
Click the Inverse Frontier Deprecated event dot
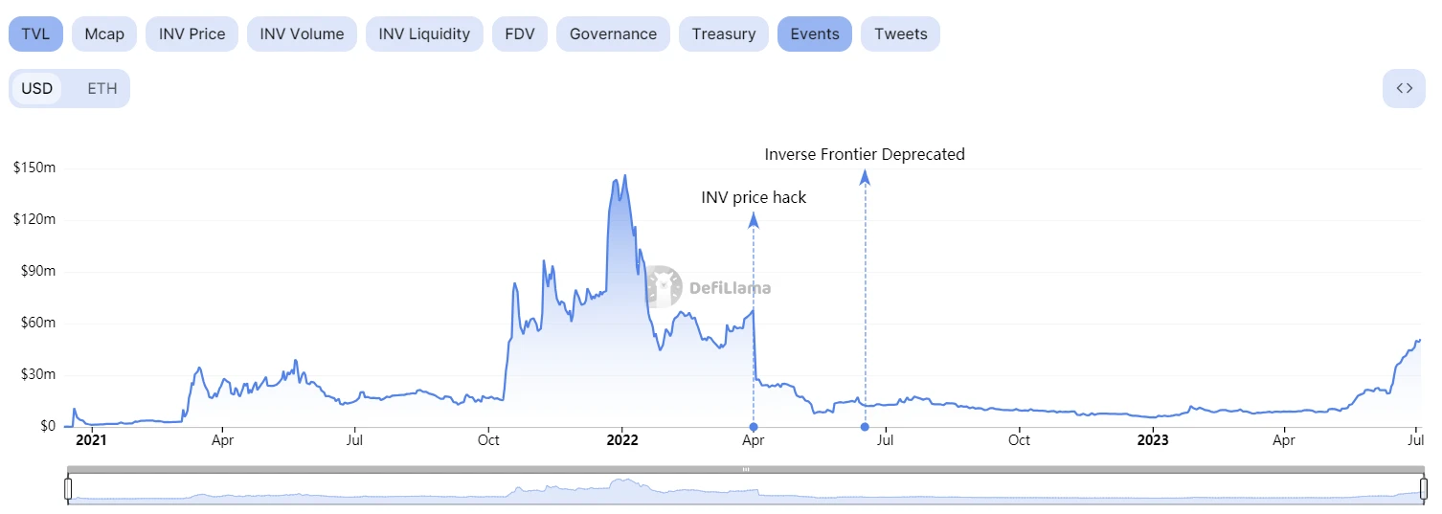point(865,427)
